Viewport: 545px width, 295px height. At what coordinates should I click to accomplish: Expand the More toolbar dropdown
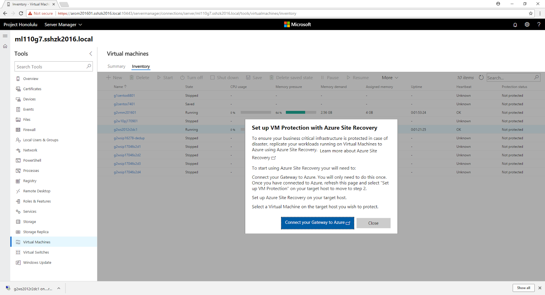click(x=390, y=78)
